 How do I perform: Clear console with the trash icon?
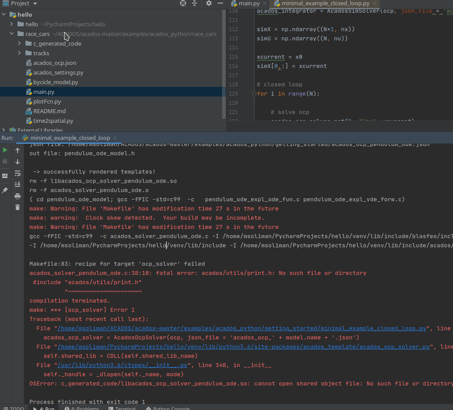pos(18,207)
